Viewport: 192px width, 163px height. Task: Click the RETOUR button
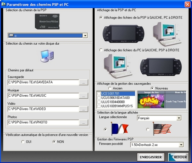[x=178, y=157]
